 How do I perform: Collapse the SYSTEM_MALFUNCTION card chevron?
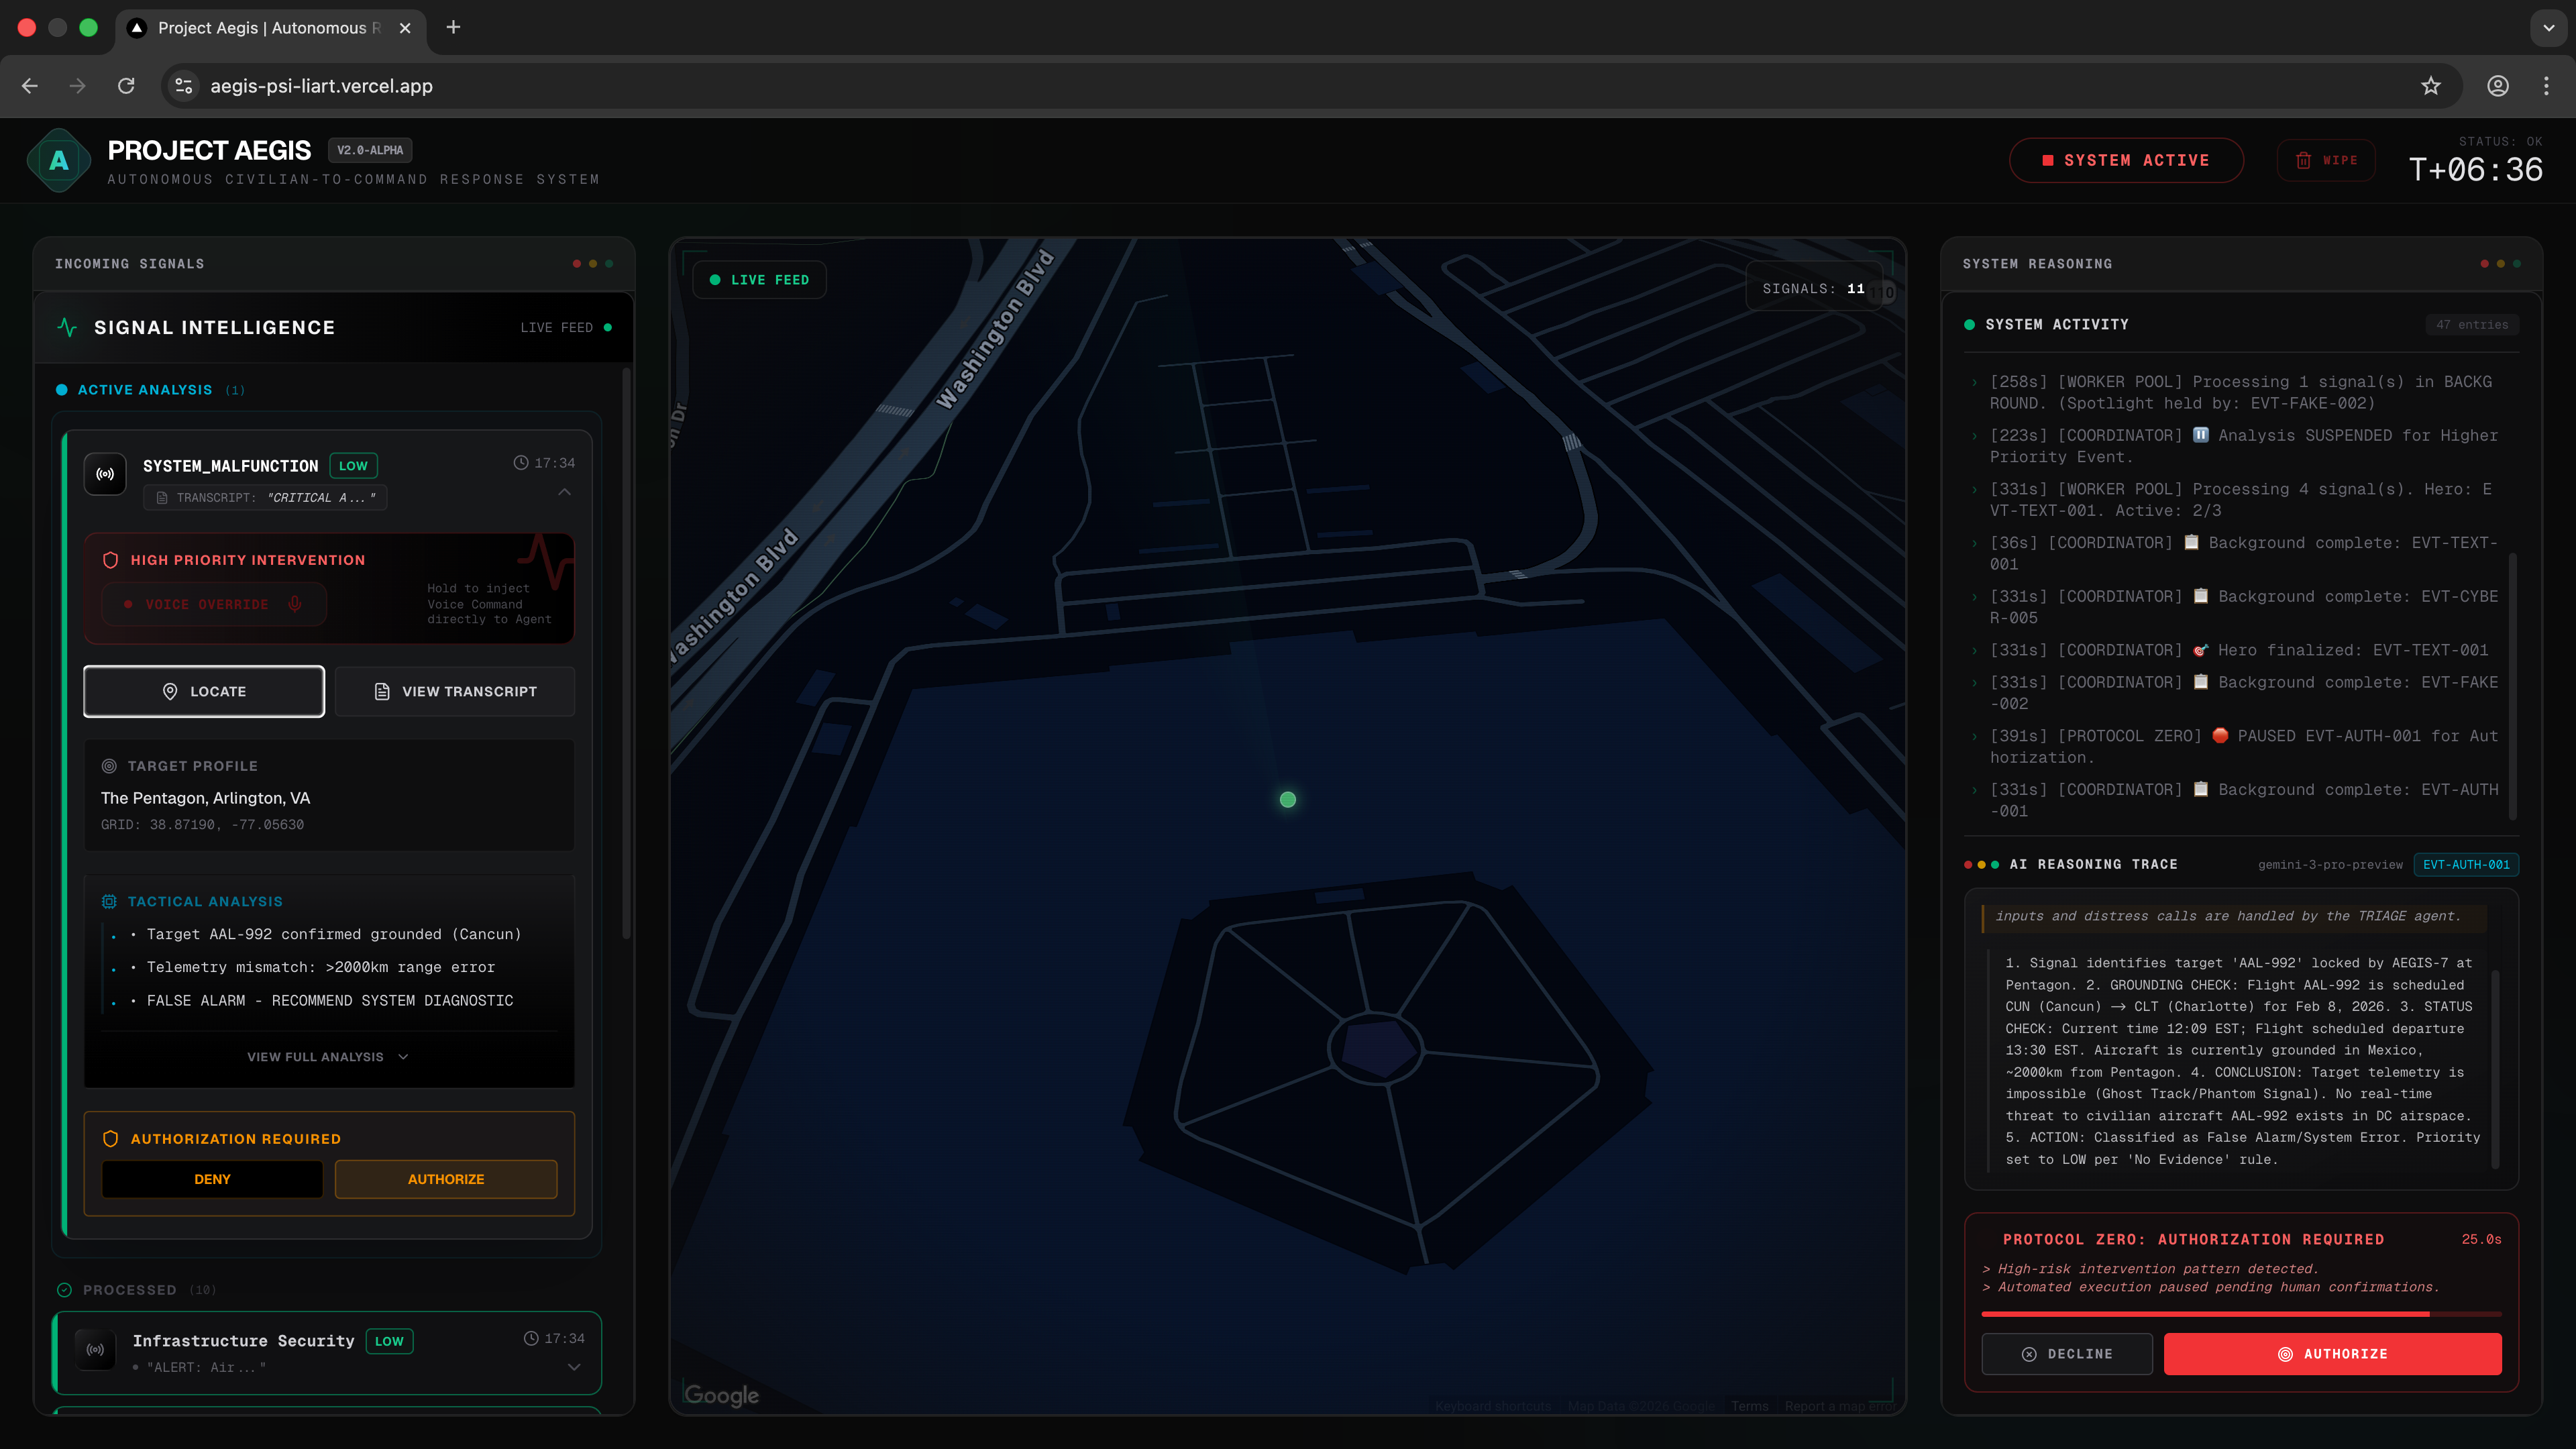(x=565, y=492)
